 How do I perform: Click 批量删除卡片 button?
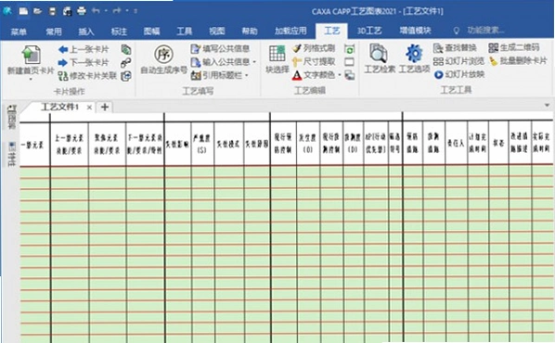tap(518, 61)
